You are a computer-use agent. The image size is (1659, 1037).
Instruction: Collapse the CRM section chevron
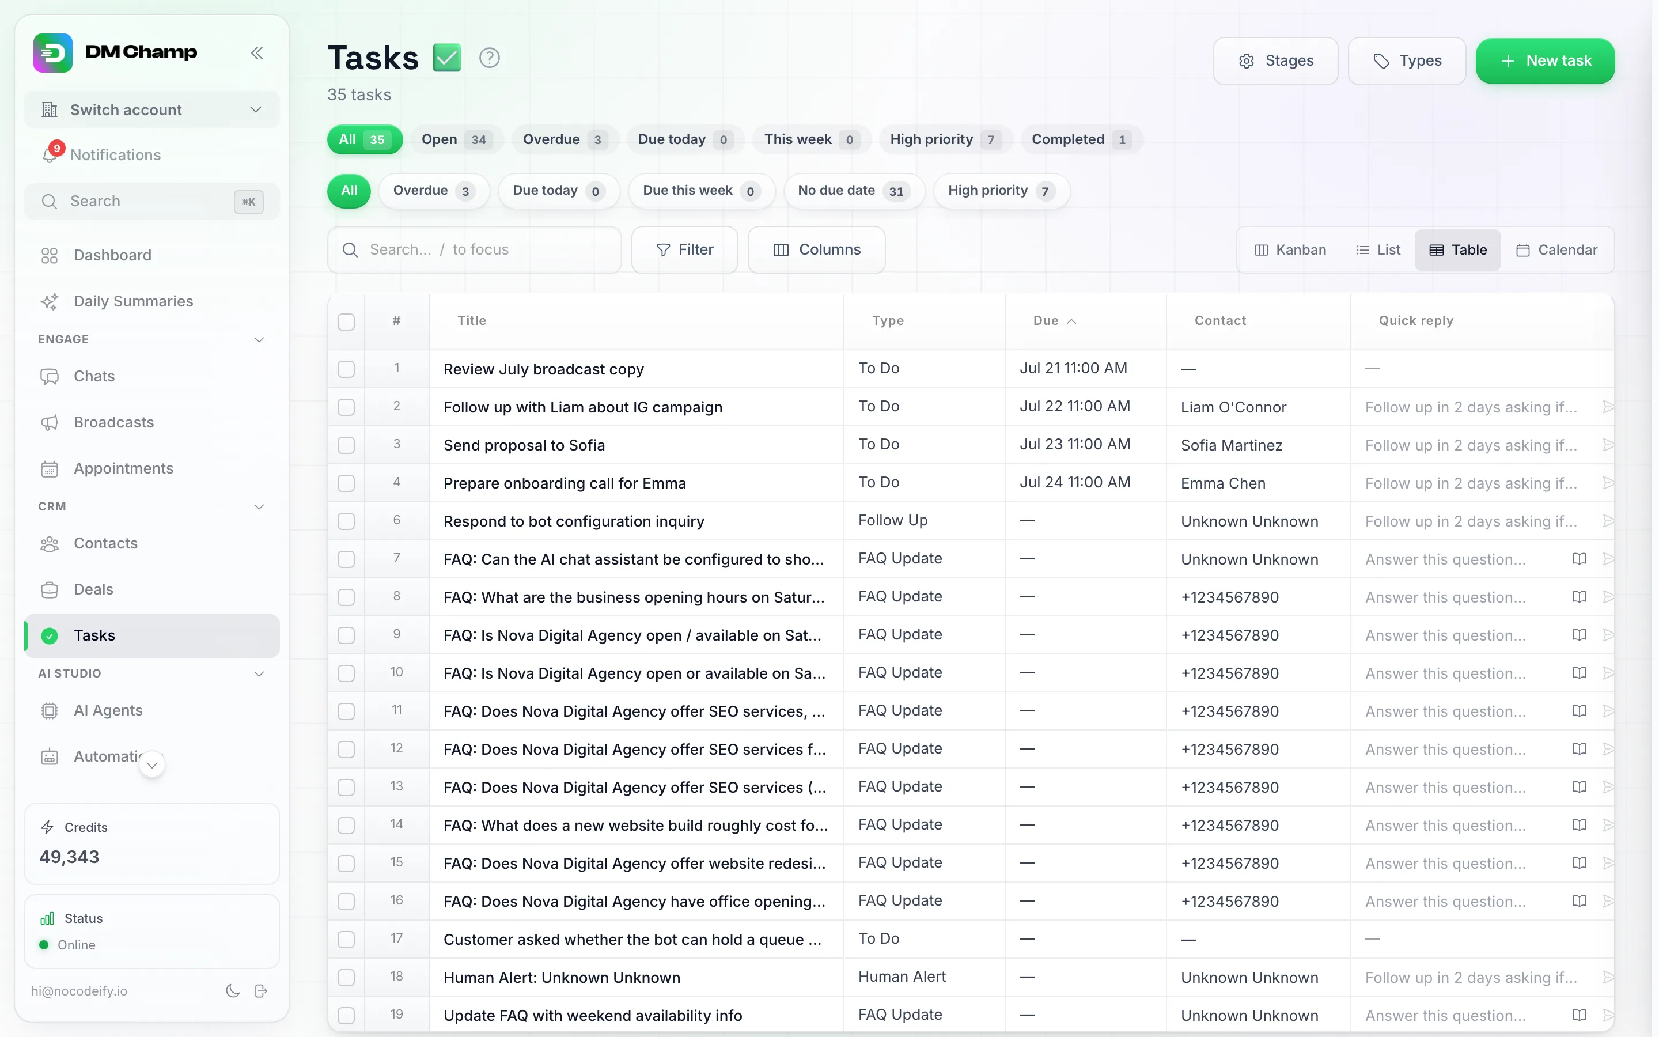[x=259, y=506]
